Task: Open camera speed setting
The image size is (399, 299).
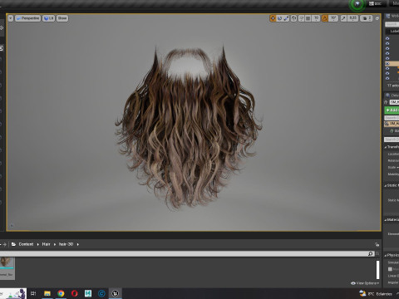Action: click(367, 18)
